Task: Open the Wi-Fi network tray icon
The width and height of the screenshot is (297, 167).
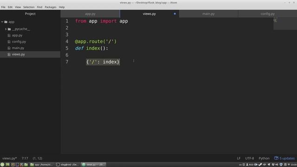Action: [289, 165]
